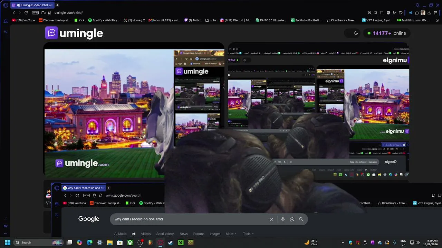Start Google voice search with the microphone
Screen dimensions: 442x248
click(x=283, y=219)
